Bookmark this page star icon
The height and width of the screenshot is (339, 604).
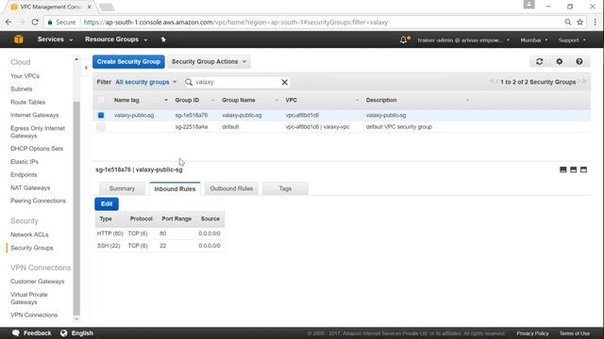[x=579, y=23]
